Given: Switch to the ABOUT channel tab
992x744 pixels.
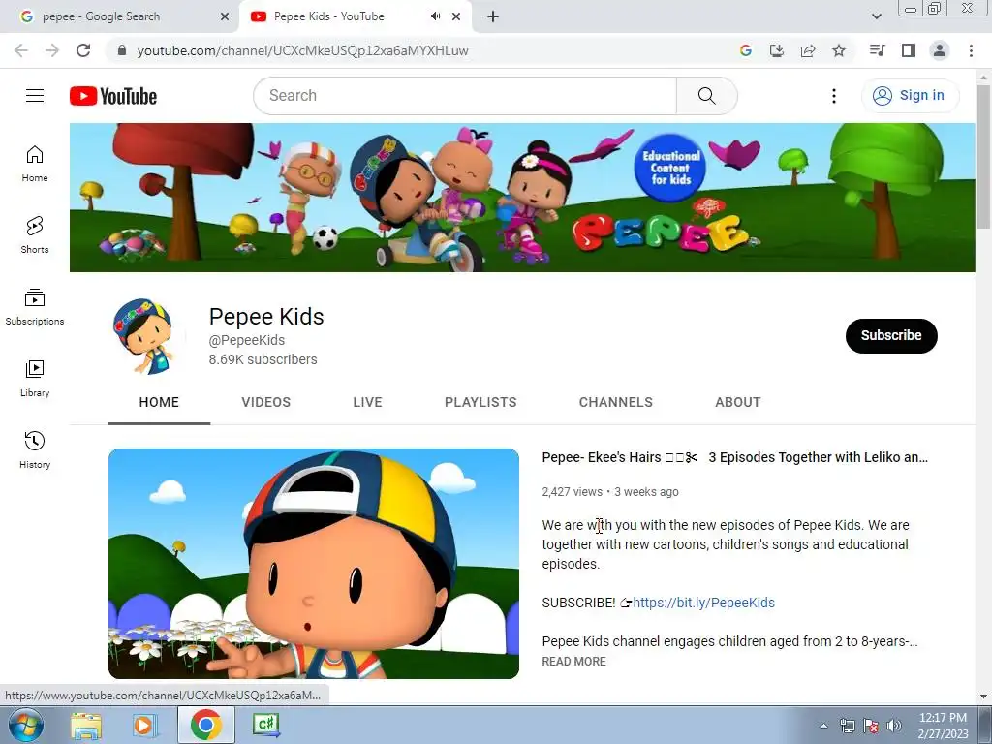Looking at the screenshot, I should click(737, 402).
